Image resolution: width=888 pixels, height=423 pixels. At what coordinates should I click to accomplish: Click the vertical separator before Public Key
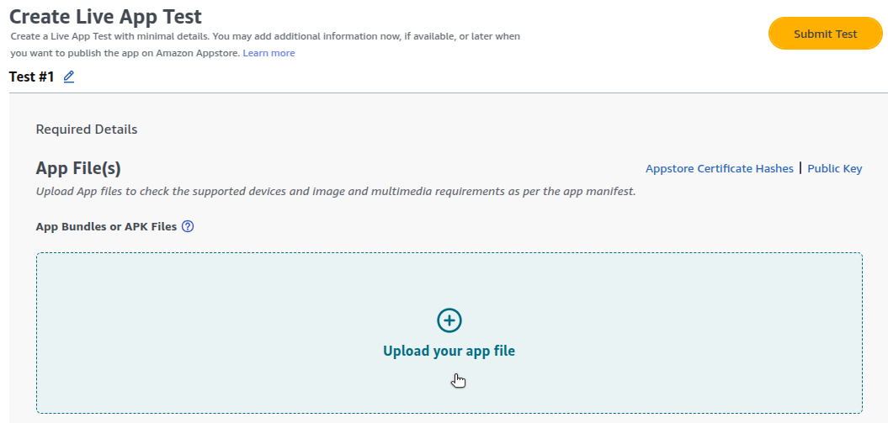pyautogui.click(x=800, y=168)
